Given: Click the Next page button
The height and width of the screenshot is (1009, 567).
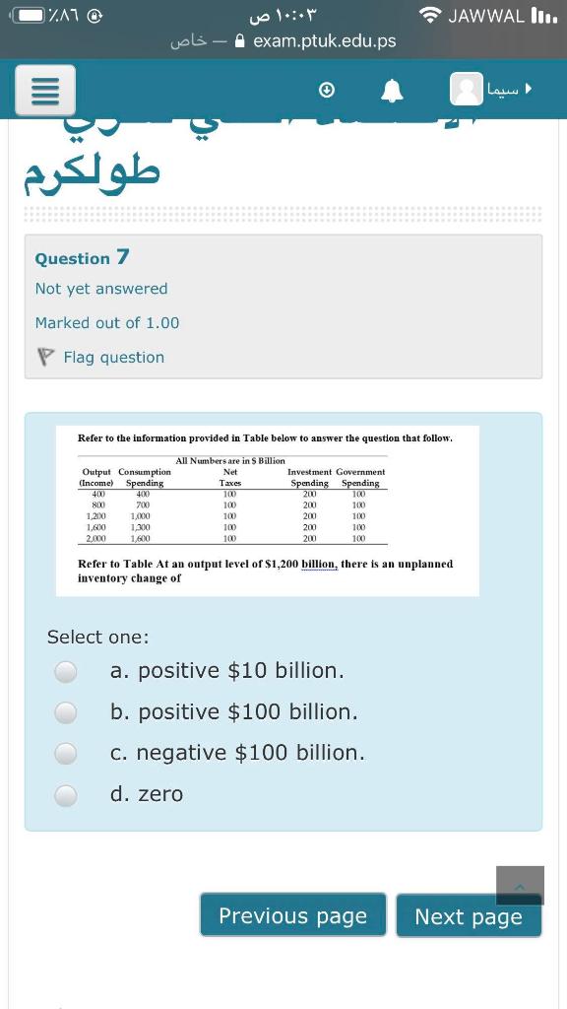Looking at the screenshot, I should (x=469, y=916).
